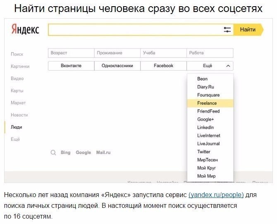The image size is (277, 224).
Task: Open Mail.ru search link
Action: [103, 152]
